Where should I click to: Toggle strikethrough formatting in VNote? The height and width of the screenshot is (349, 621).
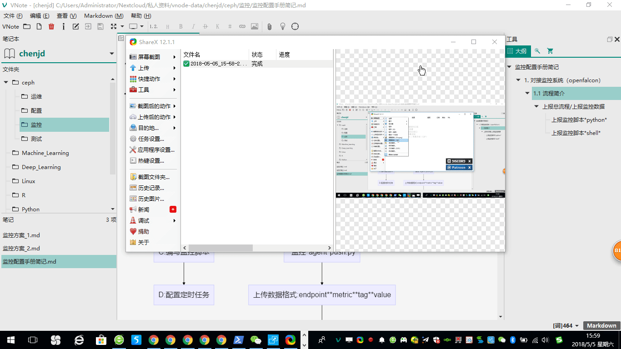(x=205, y=26)
